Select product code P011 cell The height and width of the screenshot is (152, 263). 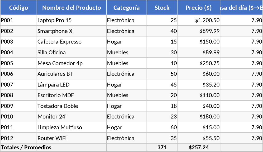(x=18, y=127)
